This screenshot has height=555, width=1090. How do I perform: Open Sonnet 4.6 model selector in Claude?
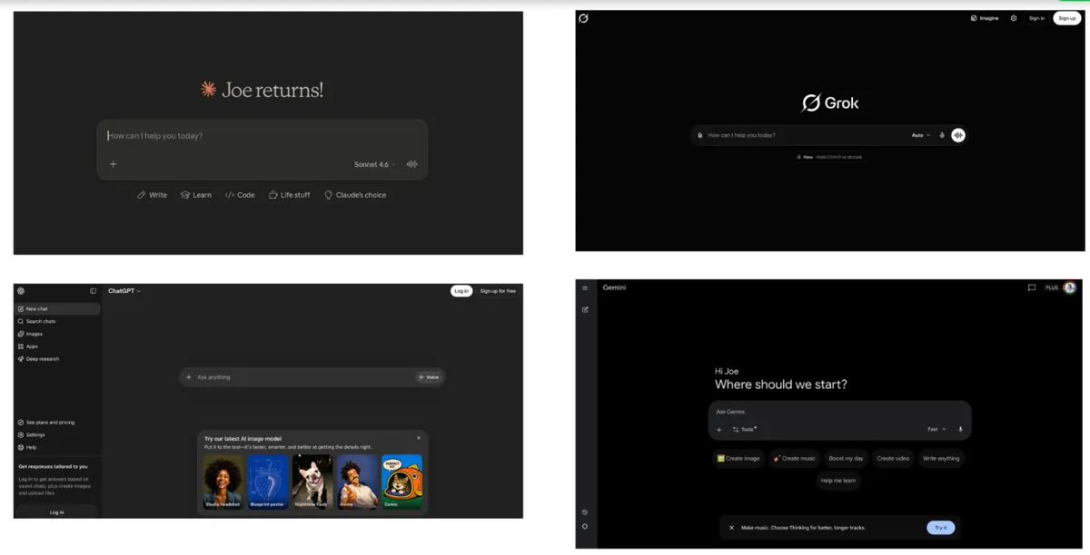tap(374, 164)
